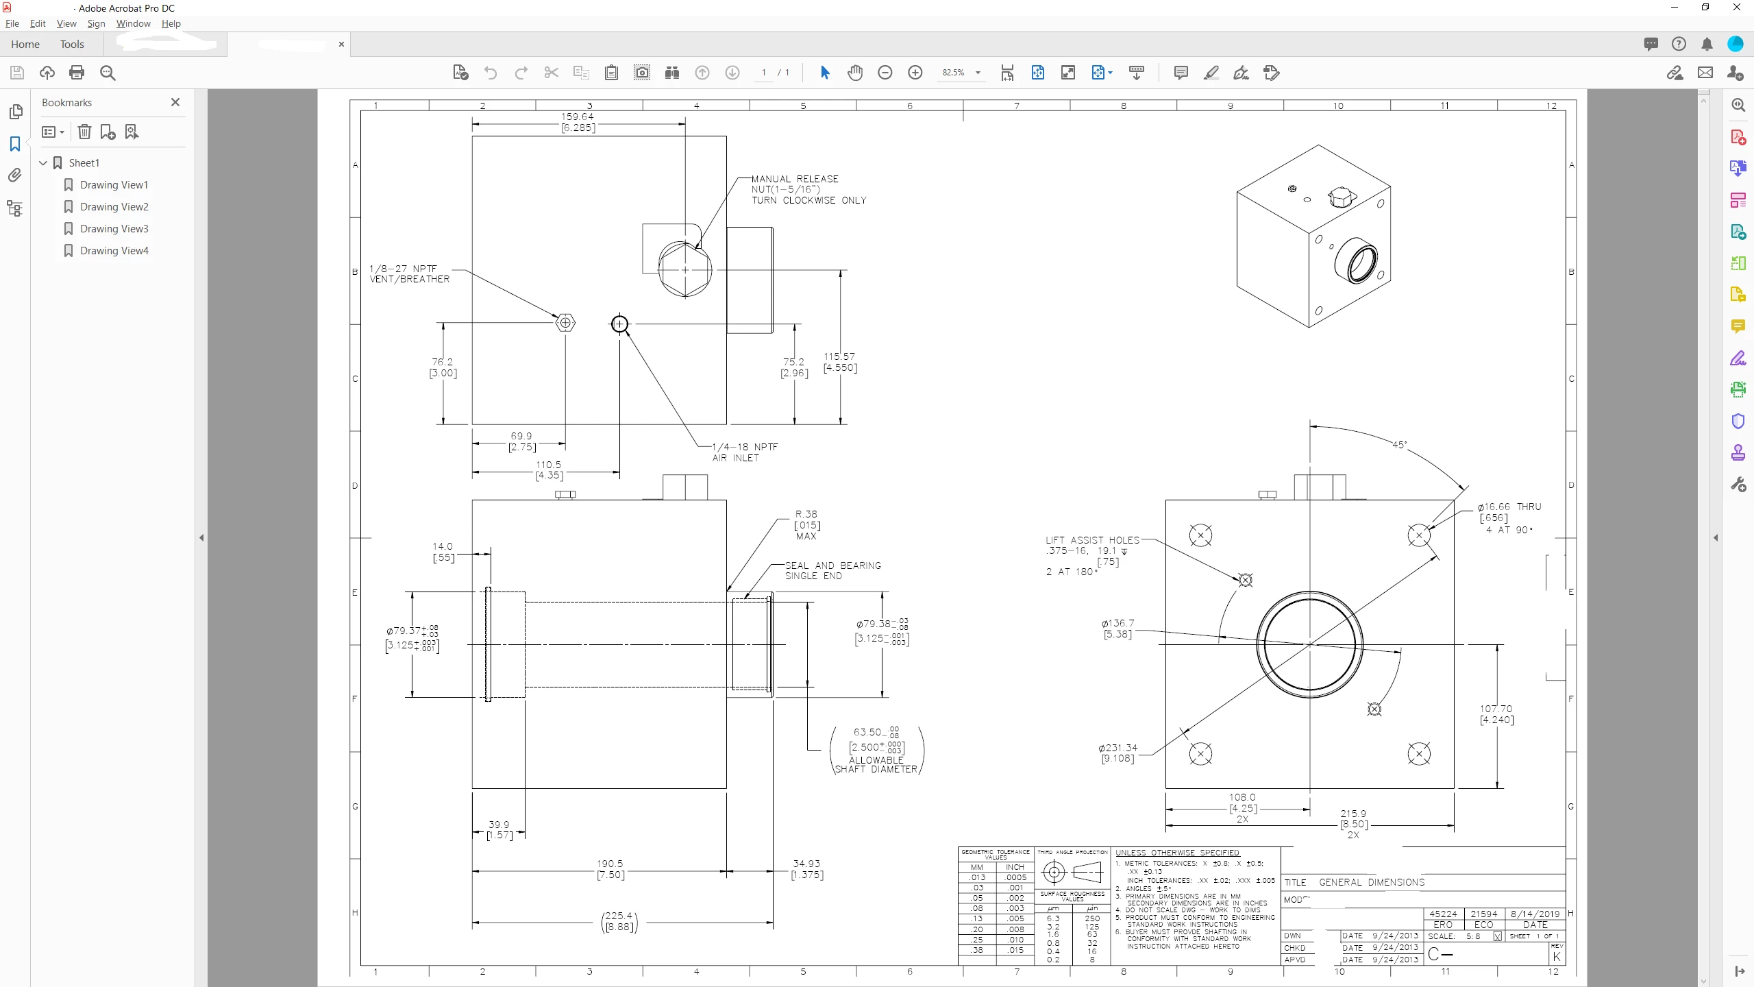Open the Sign document pen tool

tap(1241, 73)
